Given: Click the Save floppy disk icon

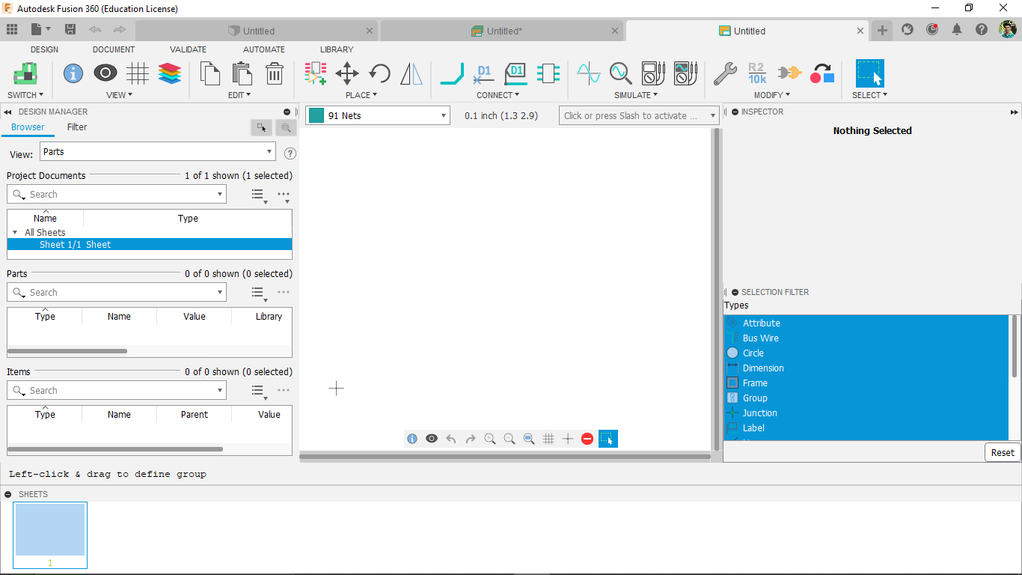Looking at the screenshot, I should 70,30.
